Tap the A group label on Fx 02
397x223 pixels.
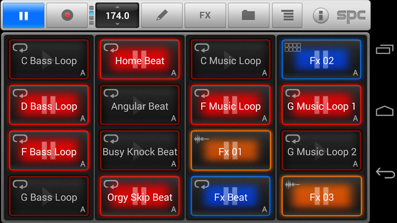coord(355,73)
